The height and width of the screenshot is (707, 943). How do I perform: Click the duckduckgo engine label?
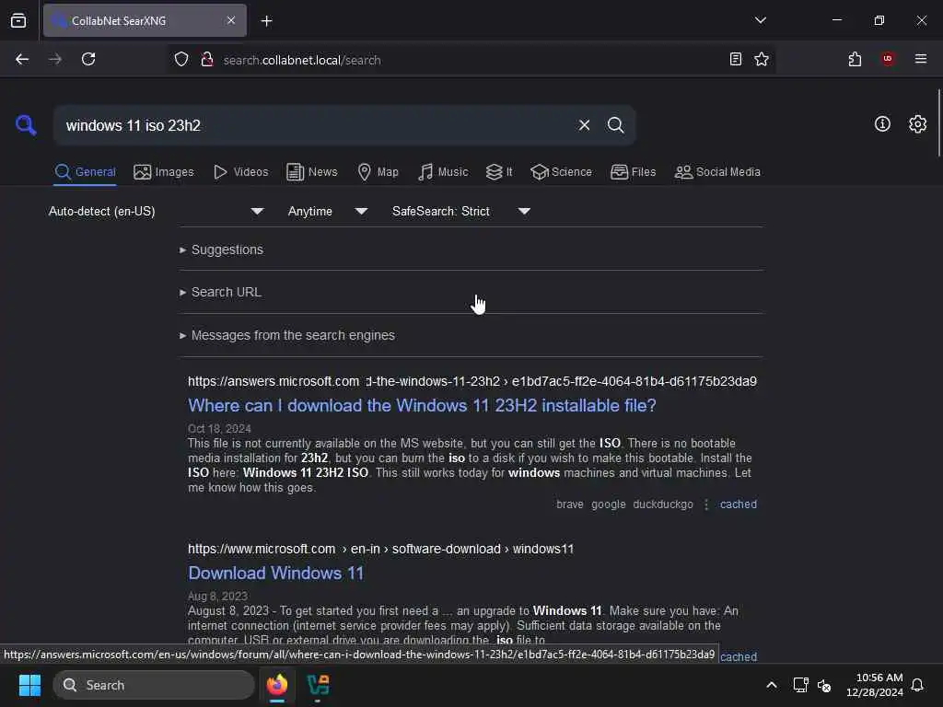point(663,504)
